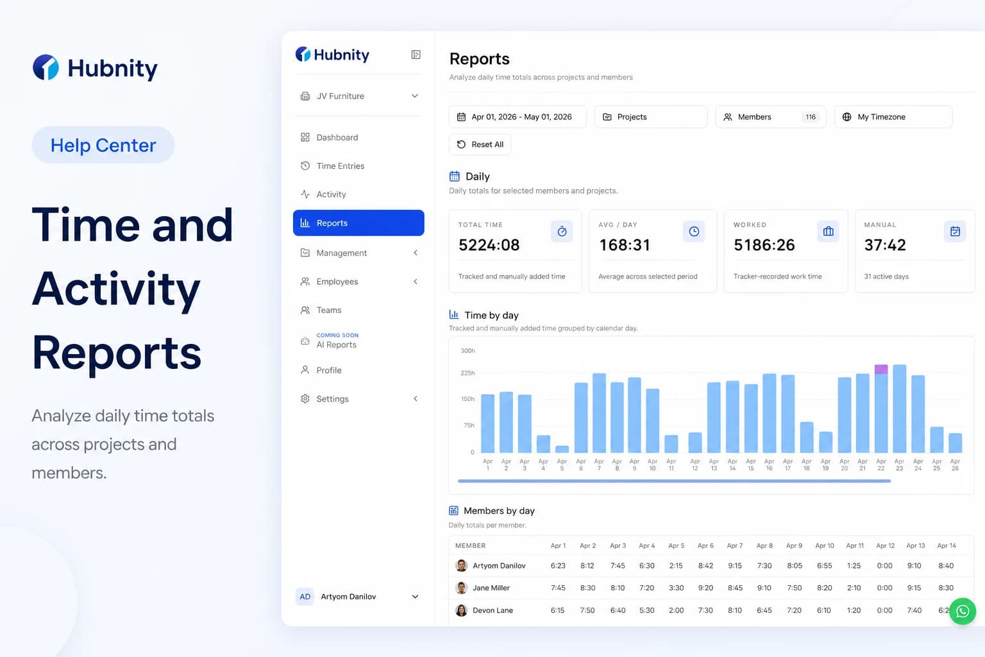Expand the Settings submenu chevron
Screen dimensions: 985x657
click(x=416, y=399)
